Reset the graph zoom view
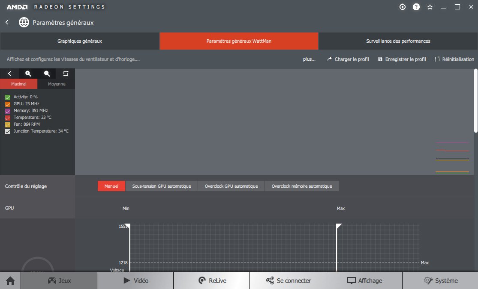 point(66,74)
